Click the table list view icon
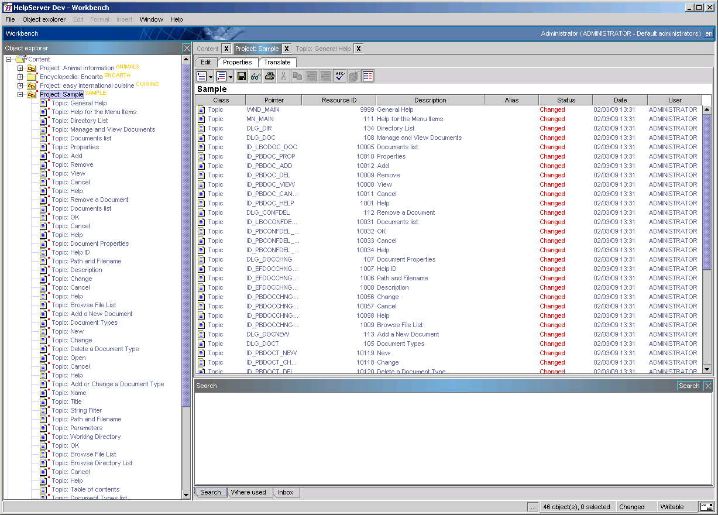The width and height of the screenshot is (718, 515). (368, 76)
